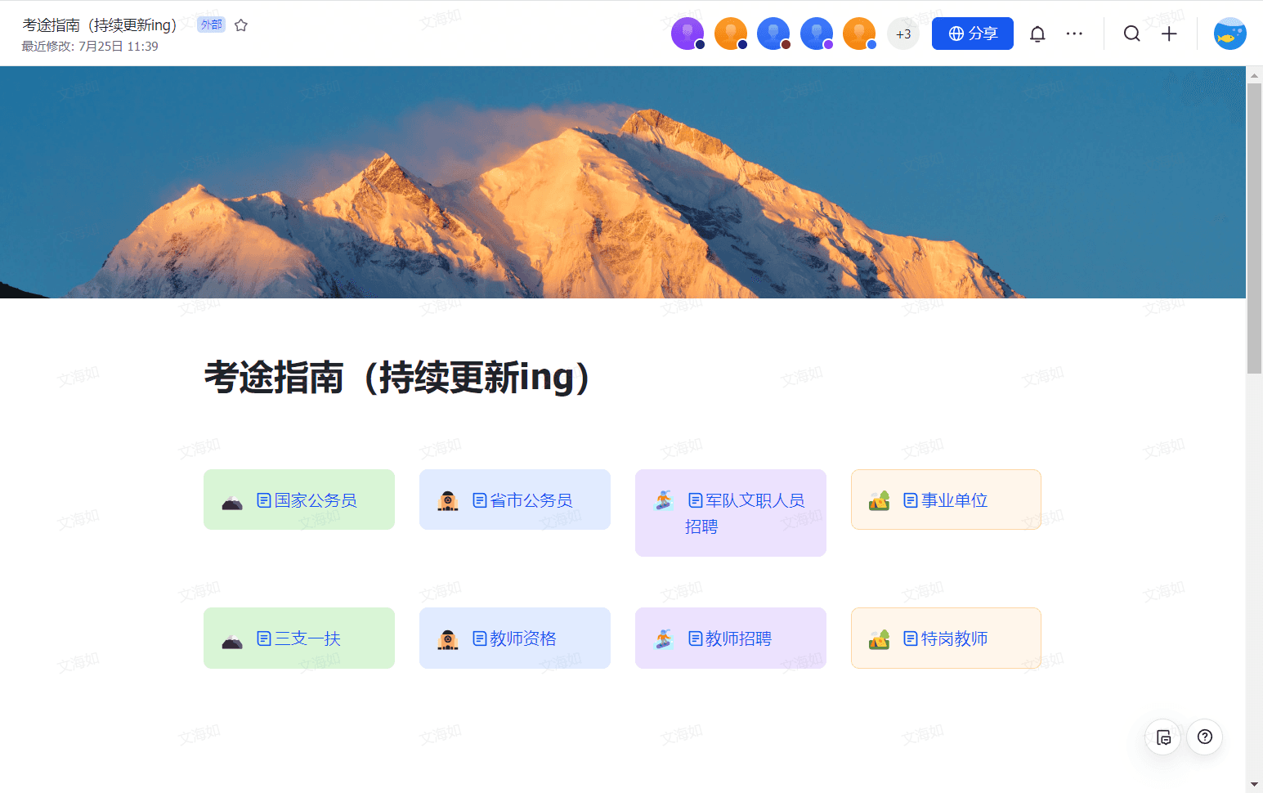Click the doc icon before 教师招聘
The height and width of the screenshot is (793, 1263).
click(696, 638)
